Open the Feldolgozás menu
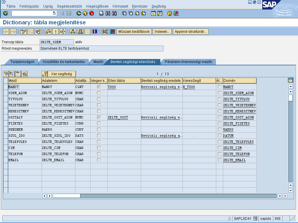The width and height of the screenshot is (298, 223). pyautogui.click(x=29, y=6)
